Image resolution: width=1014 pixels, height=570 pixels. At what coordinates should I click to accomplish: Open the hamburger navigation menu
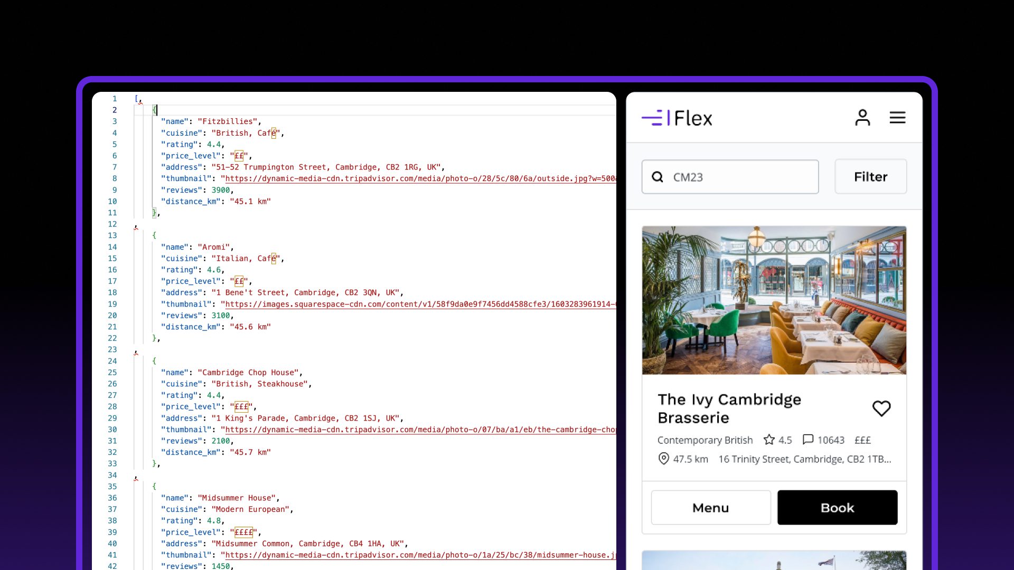point(897,117)
